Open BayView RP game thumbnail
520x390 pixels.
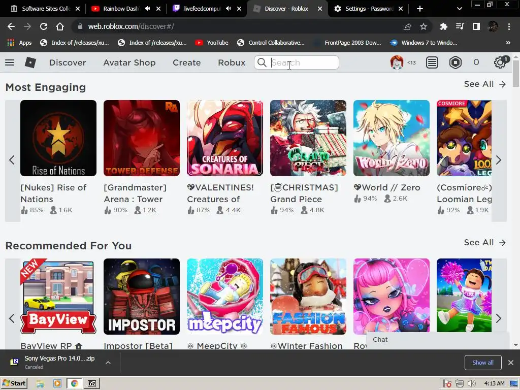(58, 297)
